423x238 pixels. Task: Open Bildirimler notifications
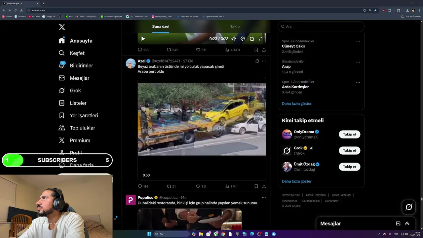pos(76,65)
